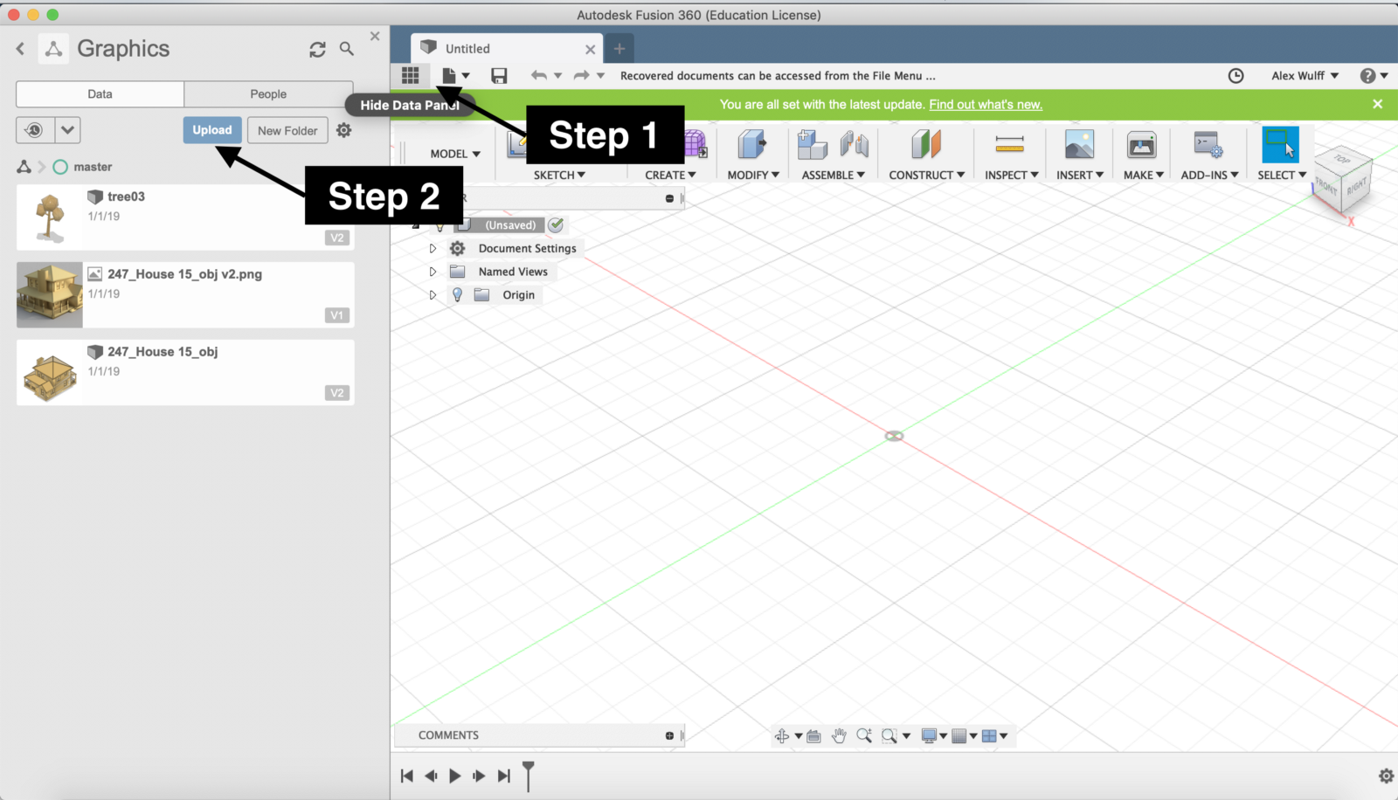Expand Named Views tree node

[433, 272]
